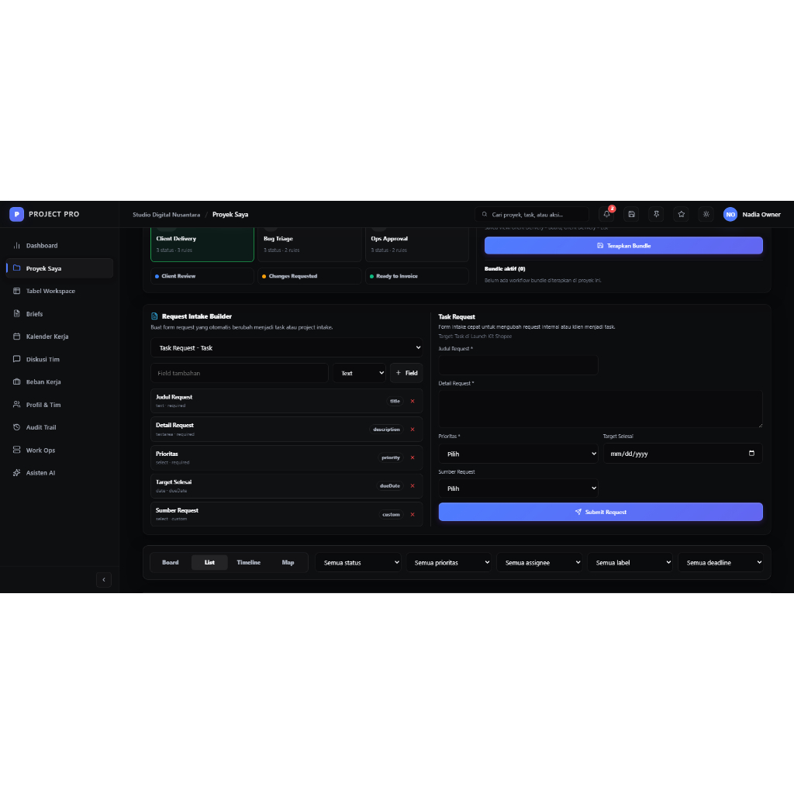Go to Proyek Saya in sidebar
Image resolution: width=794 pixels, height=794 pixels.
(x=59, y=268)
